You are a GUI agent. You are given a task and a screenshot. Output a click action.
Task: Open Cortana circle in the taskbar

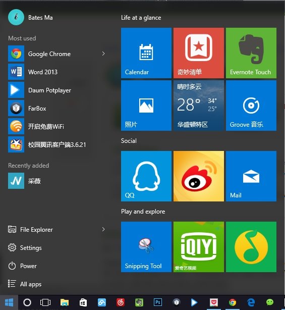(x=27, y=302)
